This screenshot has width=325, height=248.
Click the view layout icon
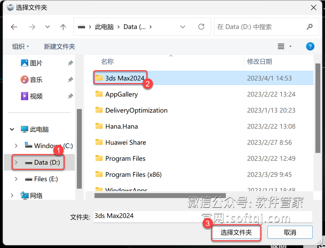[x=281, y=46]
